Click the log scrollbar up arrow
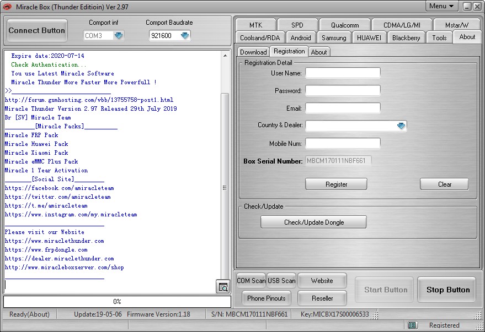Image resolution: width=485 pixels, height=332 pixels. [225, 56]
